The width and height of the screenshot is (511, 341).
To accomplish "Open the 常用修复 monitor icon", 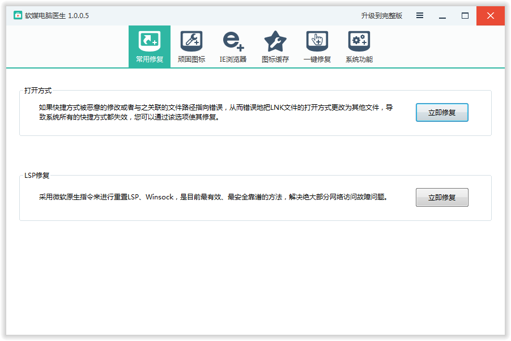I will click(x=150, y=41).
